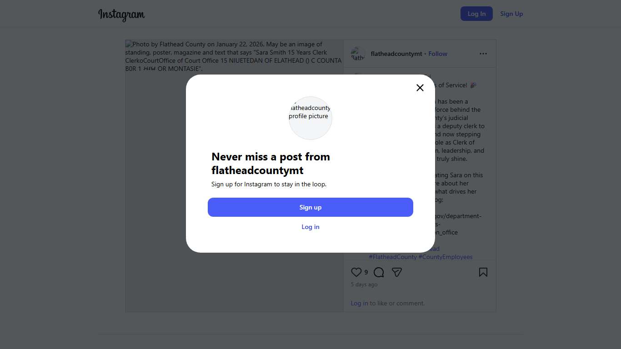Open the flatheadcountymt username in post header

[396, 54]
